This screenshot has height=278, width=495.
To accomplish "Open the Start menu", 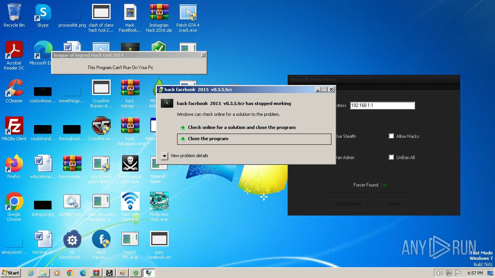I will point(11,273).
